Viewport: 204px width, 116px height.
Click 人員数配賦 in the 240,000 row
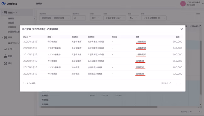[x=141, y=48]
